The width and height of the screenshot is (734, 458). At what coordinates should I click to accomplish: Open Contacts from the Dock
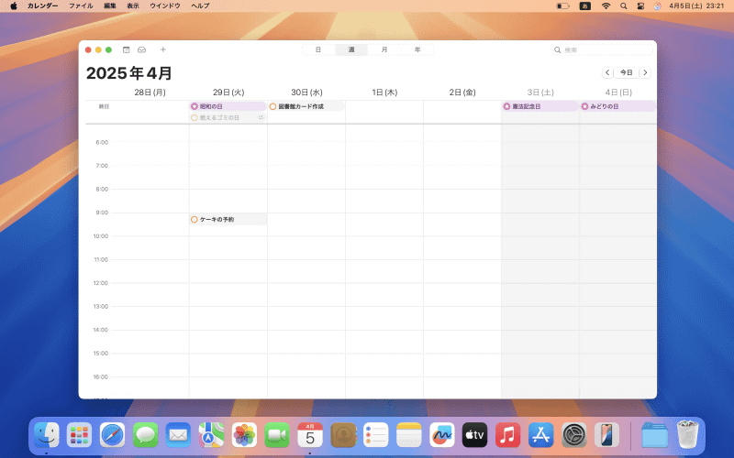click(x=343, y=435)
